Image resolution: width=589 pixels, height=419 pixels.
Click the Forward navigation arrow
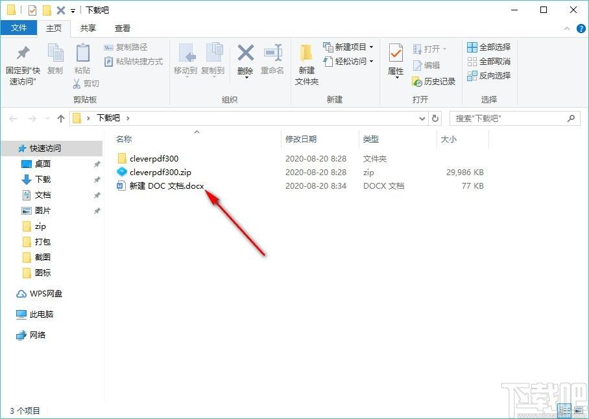click(32, 119)
